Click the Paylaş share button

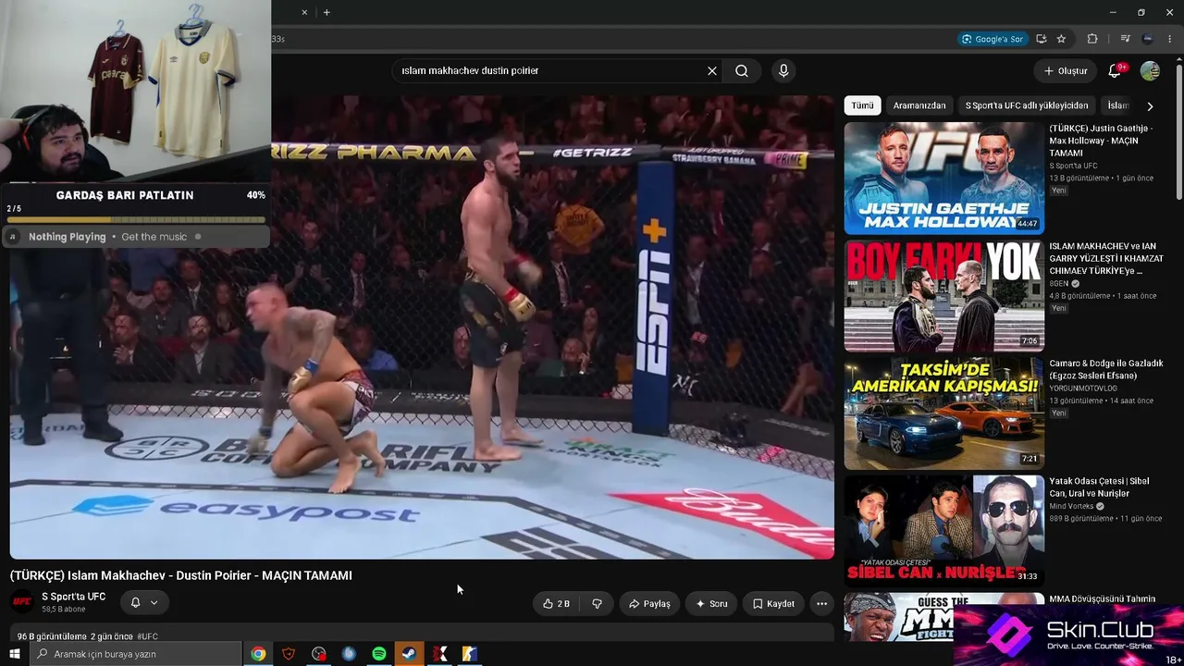coord(649,603)
